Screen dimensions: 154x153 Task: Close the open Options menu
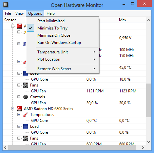pos(35,13)
